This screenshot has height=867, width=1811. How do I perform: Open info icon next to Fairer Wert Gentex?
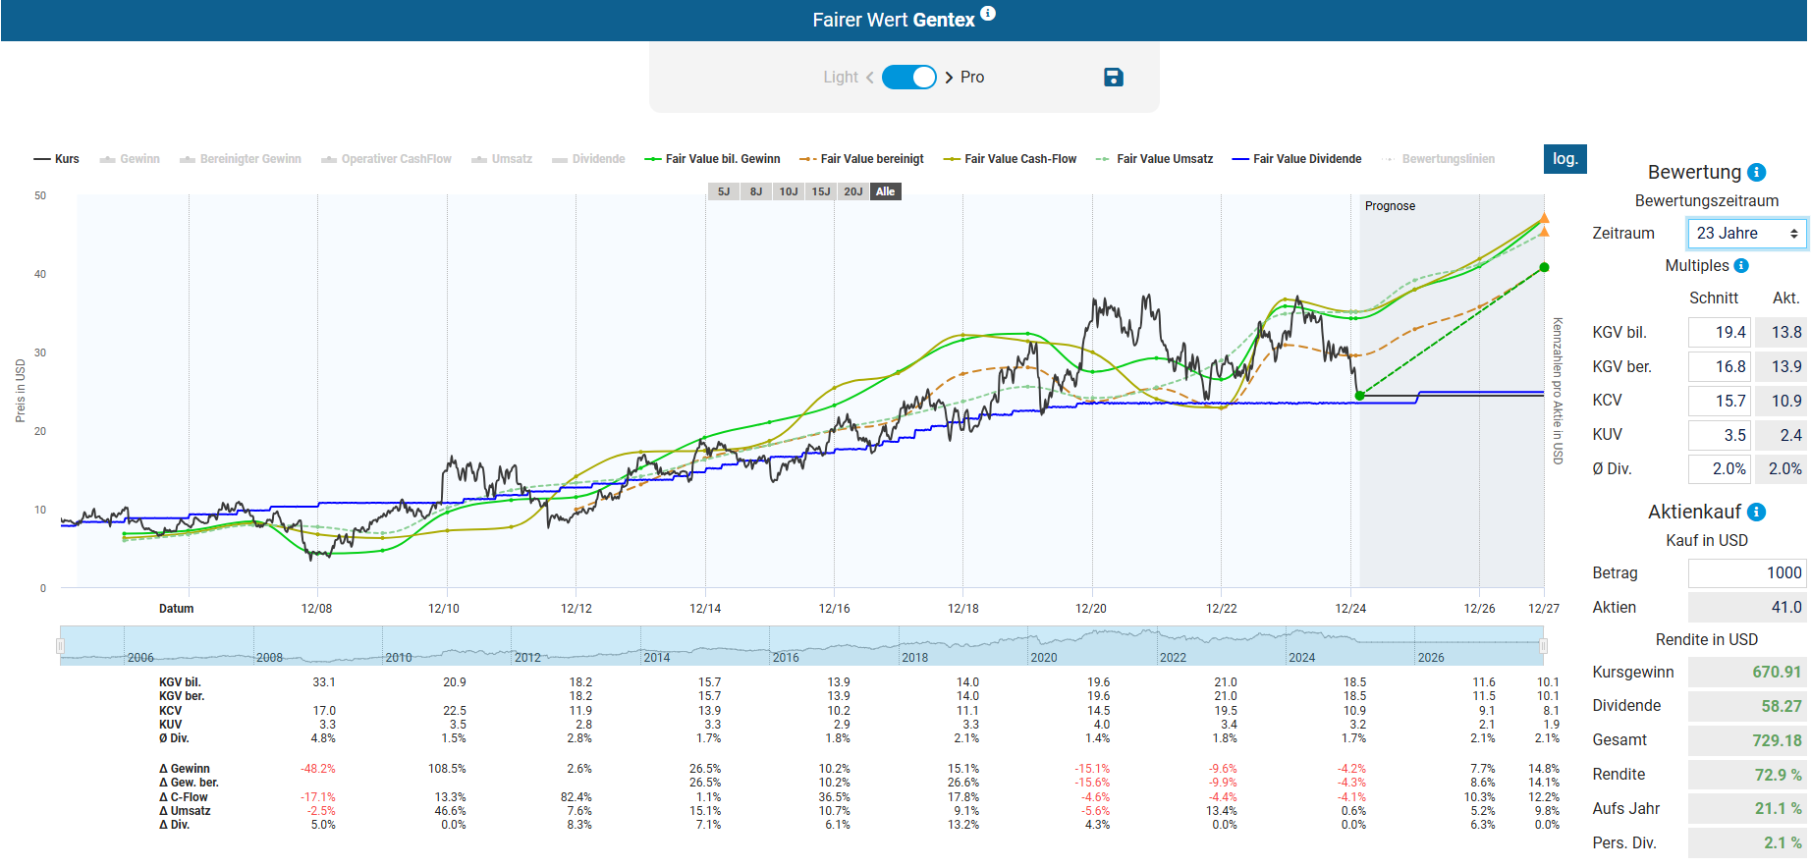(988, 14)
